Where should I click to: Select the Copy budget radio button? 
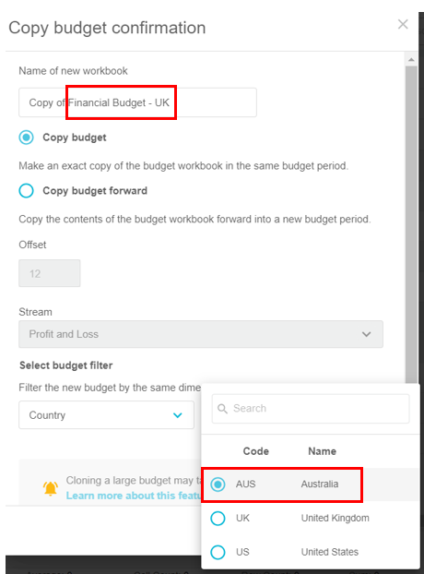point(27,138)
